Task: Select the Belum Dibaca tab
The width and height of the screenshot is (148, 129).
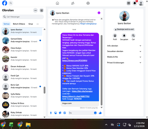Action: pos(19,24)
